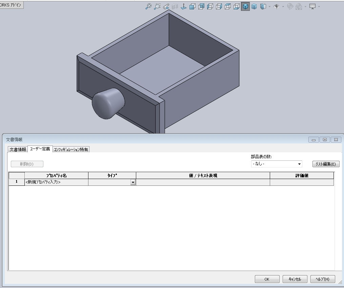This screenshot has width=344, height=288.
Task: Select the Zoom to Area tool
Action: [x=157, y=6]
